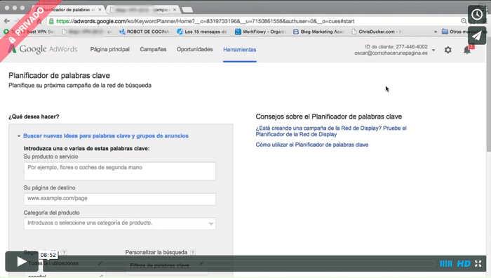Click the share paper plane icon
Viewport: 491px width, 278px height.
[477, 35]
